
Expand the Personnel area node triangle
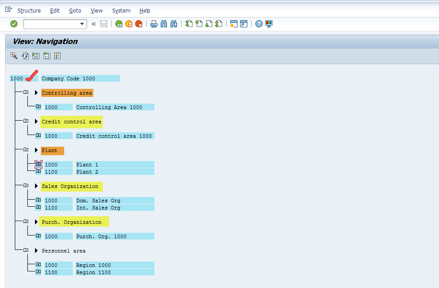pyautogui.click(x=36, y=251)
